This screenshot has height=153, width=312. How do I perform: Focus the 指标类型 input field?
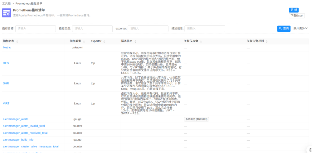point(92,29)
